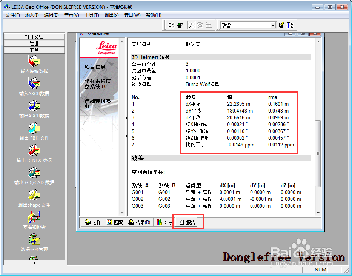Select the dX平移 value 22.2895 m
The width and height of the screenshot is (352, 276).
point(238,104)
